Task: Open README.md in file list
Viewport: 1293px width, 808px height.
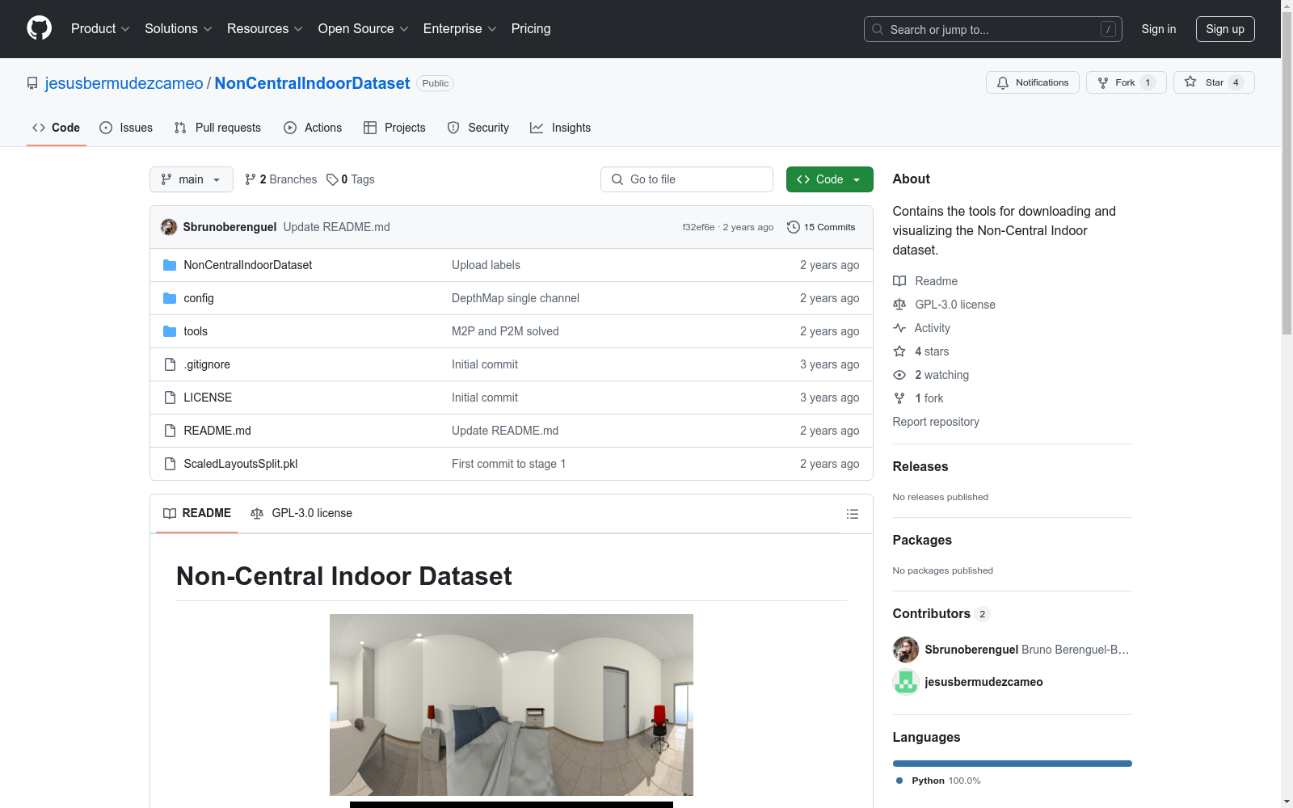Action: click(217, 431)
